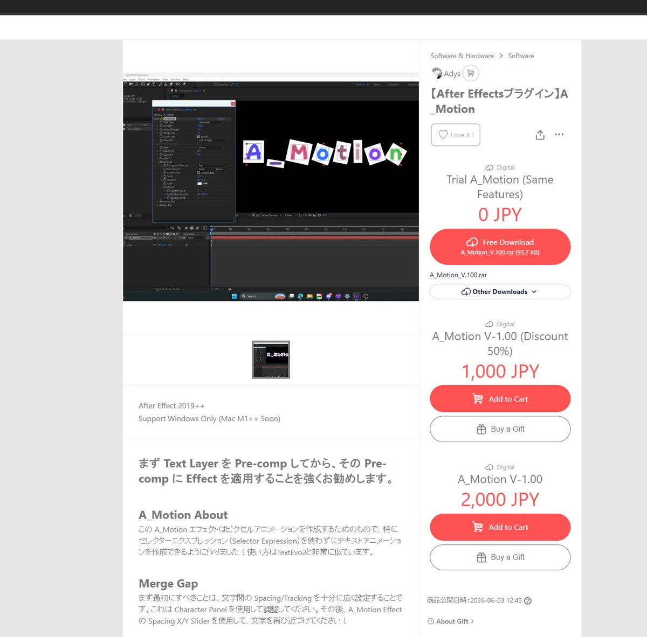Select the Pen tool in After Effects preview
The width and height of the screenshot is (647, 637).
click(x=148, y=84)
